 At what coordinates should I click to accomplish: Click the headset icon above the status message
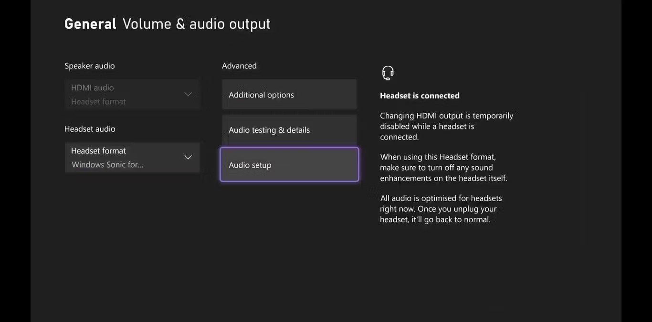(388, 73)
